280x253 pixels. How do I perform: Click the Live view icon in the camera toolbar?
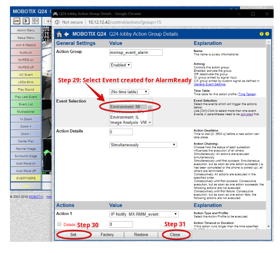tap(17, 21)
